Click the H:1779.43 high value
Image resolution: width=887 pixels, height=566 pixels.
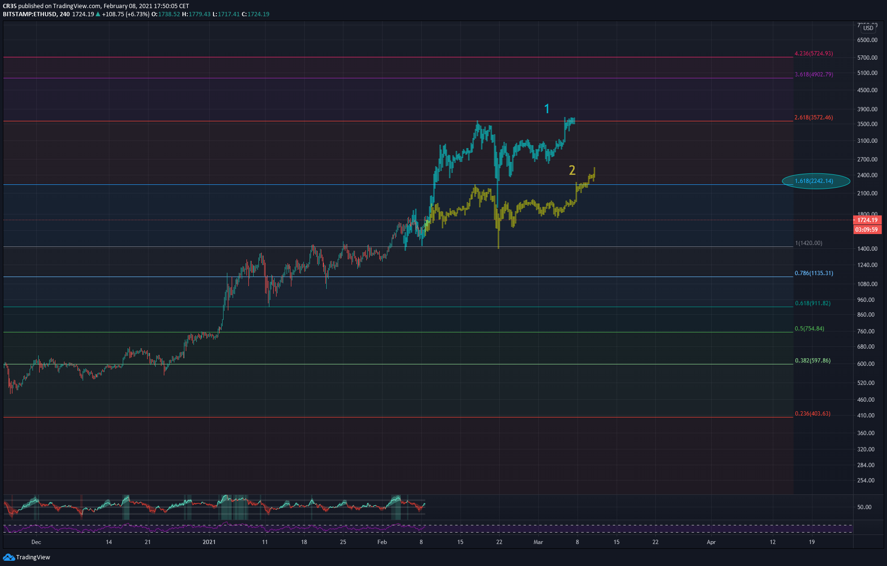[x=196, y=14]
